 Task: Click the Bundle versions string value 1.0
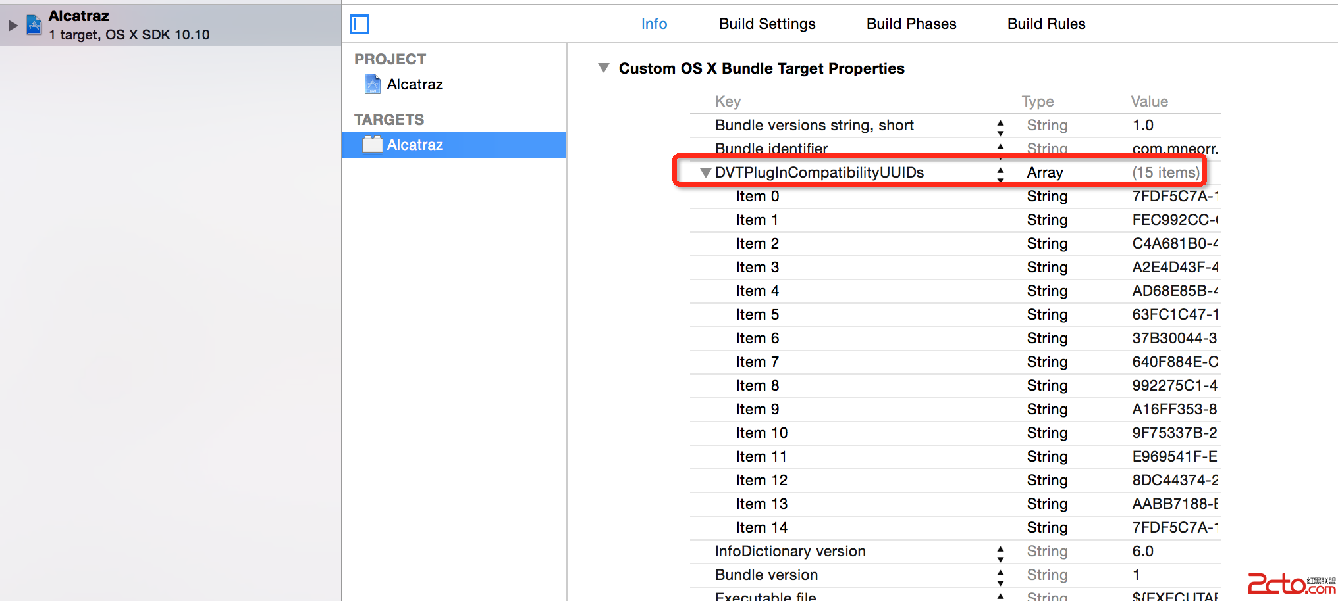(x=1143, y=125)
